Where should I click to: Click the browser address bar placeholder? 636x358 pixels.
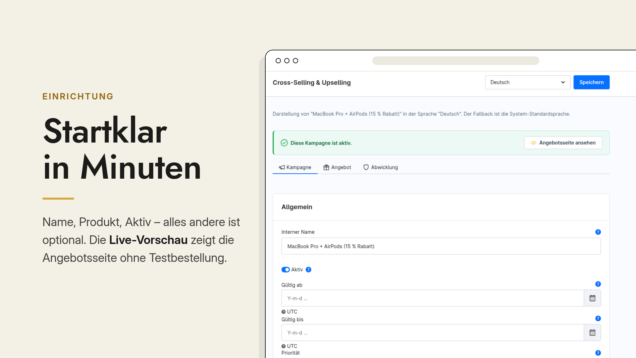point(455,61)
